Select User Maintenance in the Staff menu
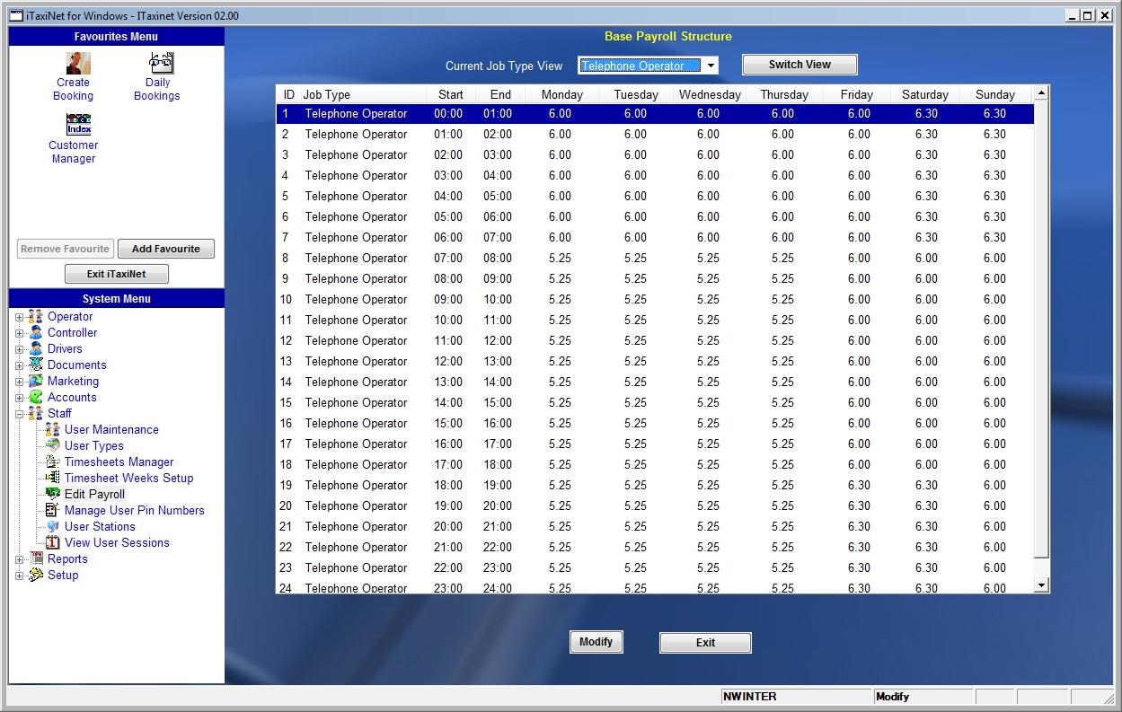This screenshot has width=1122, height=712. click(x=111, y=430)
